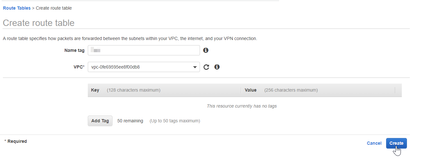Click the 'VPC*' field label
This screenshot has width=422, height=163.
[79, 67]
